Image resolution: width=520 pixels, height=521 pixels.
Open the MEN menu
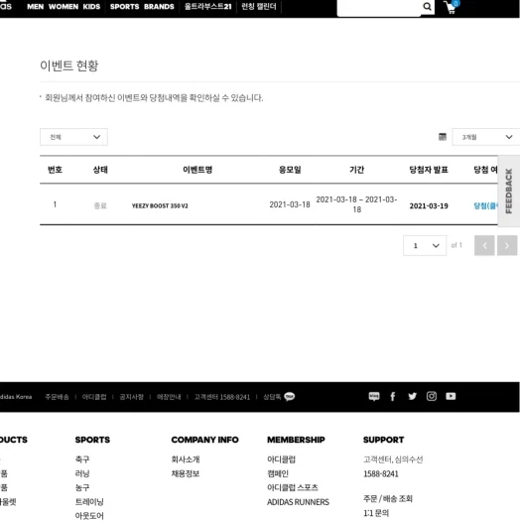point(35,7)
